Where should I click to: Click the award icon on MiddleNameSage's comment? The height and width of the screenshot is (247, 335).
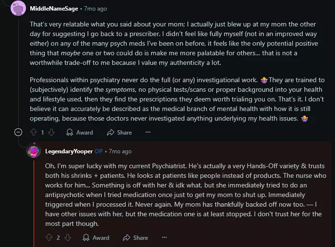[70, 132]
